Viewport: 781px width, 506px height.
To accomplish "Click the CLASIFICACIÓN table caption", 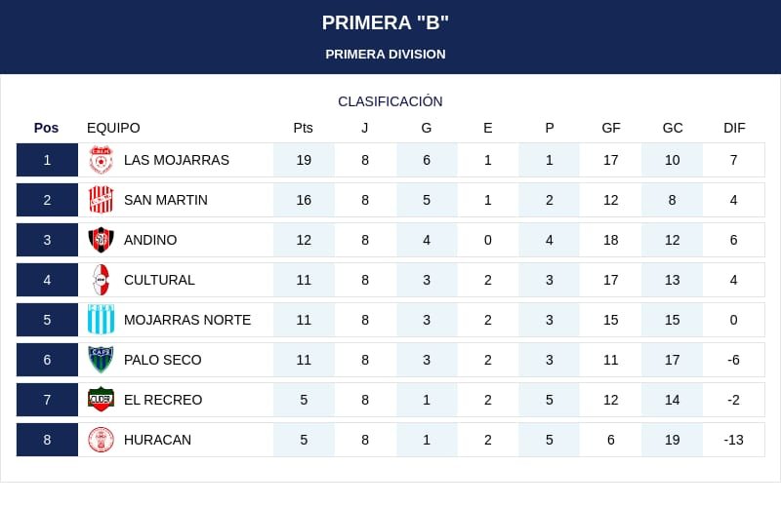I will [390, 101].
